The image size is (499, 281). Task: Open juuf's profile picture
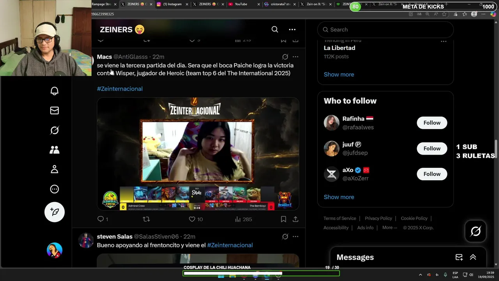coord(332,149)
